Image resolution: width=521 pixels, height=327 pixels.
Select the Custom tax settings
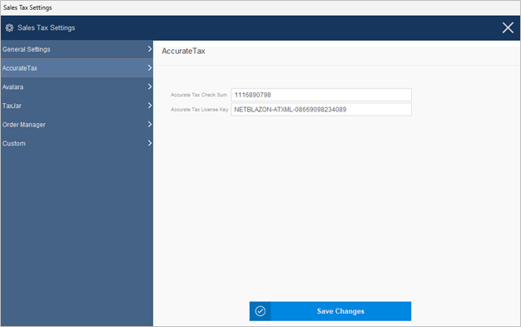click(x=77, y=143)
